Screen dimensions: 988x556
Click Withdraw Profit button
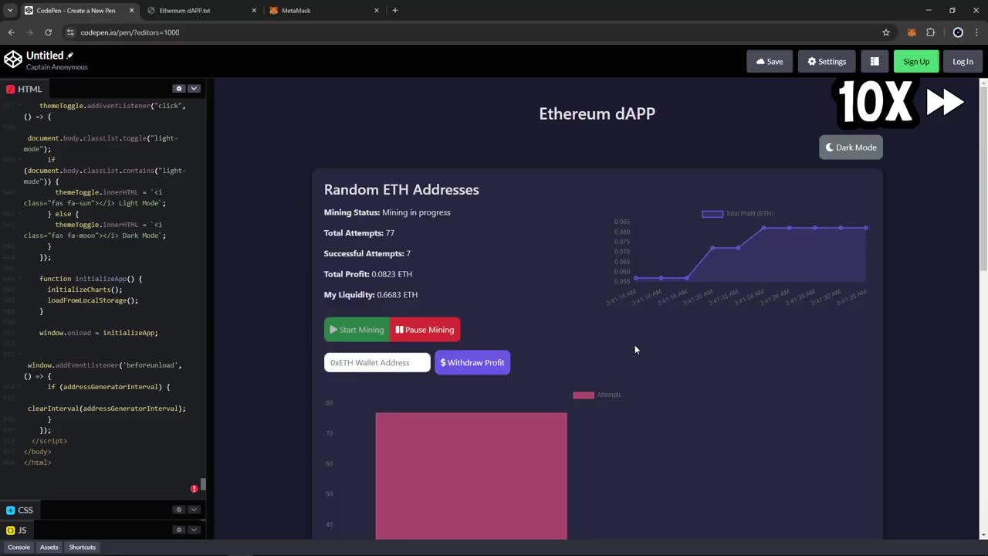coord(472,362)
